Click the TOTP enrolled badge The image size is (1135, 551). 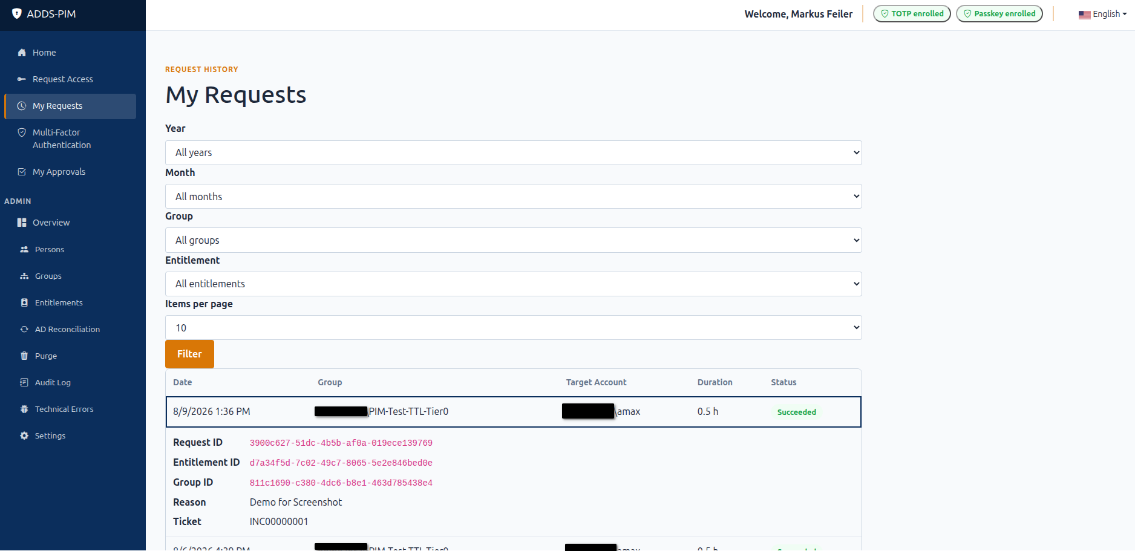(912, 14)
